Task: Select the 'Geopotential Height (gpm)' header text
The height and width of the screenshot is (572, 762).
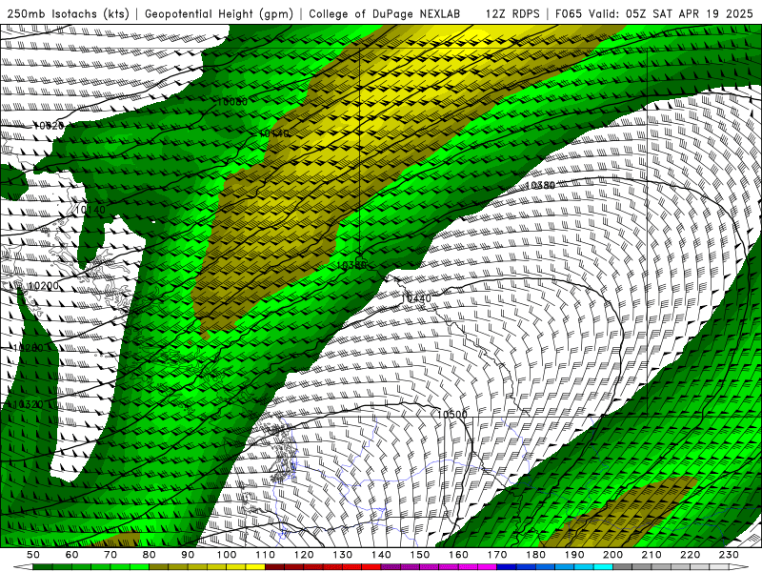Action: 219,13
